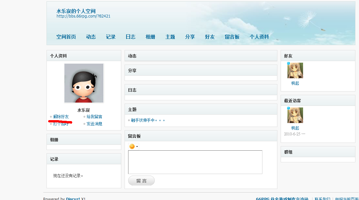Open the 好友 navigation tab
The width and height of the screenshot is (359, 200).
coord(210,37)
